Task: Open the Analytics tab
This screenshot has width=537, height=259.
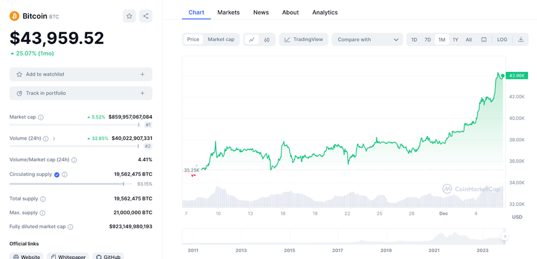Action: tap(325, 13)
